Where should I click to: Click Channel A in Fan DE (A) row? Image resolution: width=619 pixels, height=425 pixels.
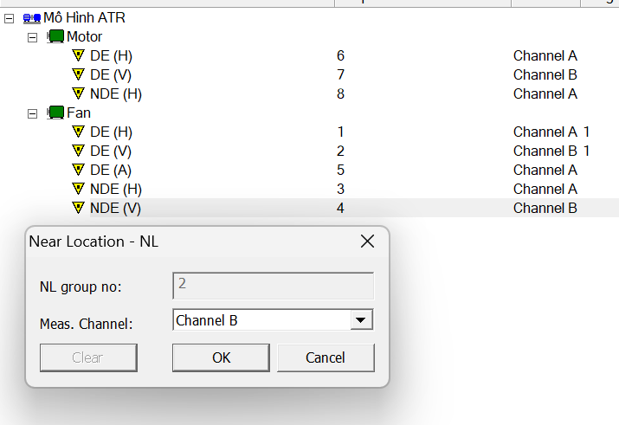545,170
